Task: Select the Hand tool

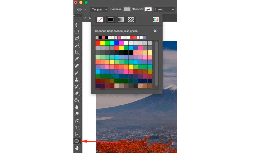Action: (x=77, y=148)
